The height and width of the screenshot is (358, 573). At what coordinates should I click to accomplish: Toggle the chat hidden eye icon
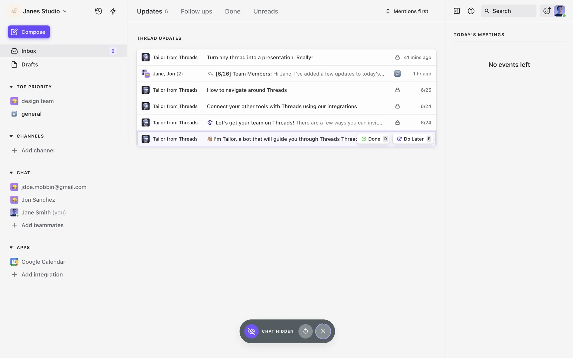tap(251, 331)
